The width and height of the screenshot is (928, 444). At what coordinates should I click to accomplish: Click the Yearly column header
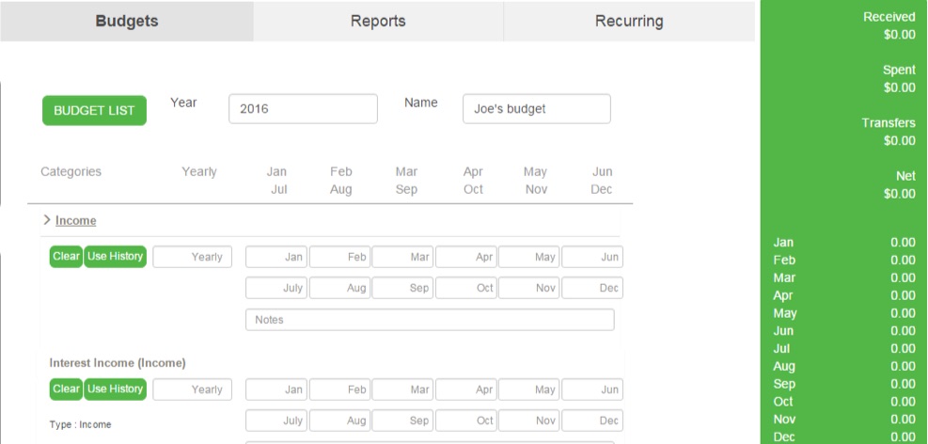tap(199, 172)
